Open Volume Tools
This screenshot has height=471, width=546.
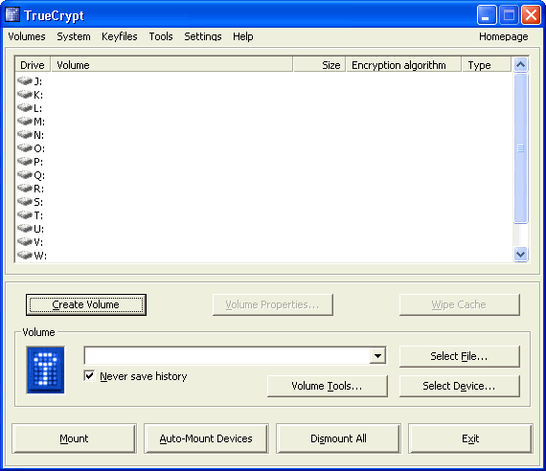point(328,386)
